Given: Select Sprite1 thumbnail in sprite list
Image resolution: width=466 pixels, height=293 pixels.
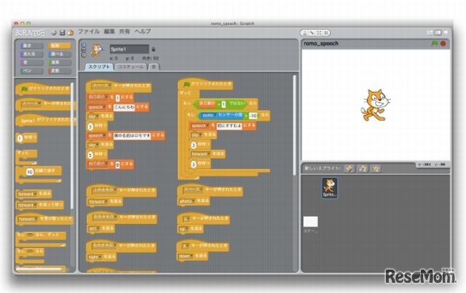Looking at the screenshot, I should coord(330,188).
